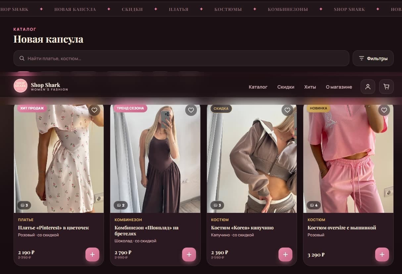Screen dimensions: 402x274
Task: Open title Платье «Pinterest» в цветочек
Action: [x=53, y=228]
